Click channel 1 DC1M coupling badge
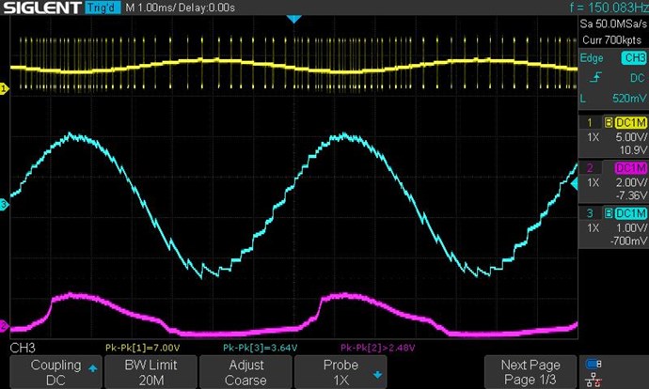 click(x=631, y=122)
